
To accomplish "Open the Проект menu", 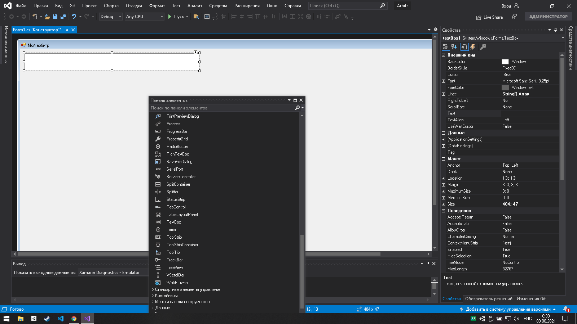I will (x=89, y=6).
